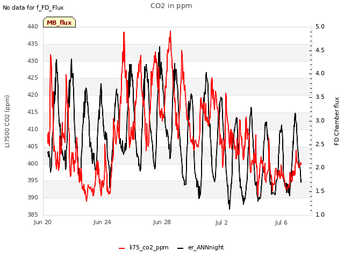Click the 3.5 right axis tick label
The height and width of the screenshot is (258, 344).
[x=320, y=97]
